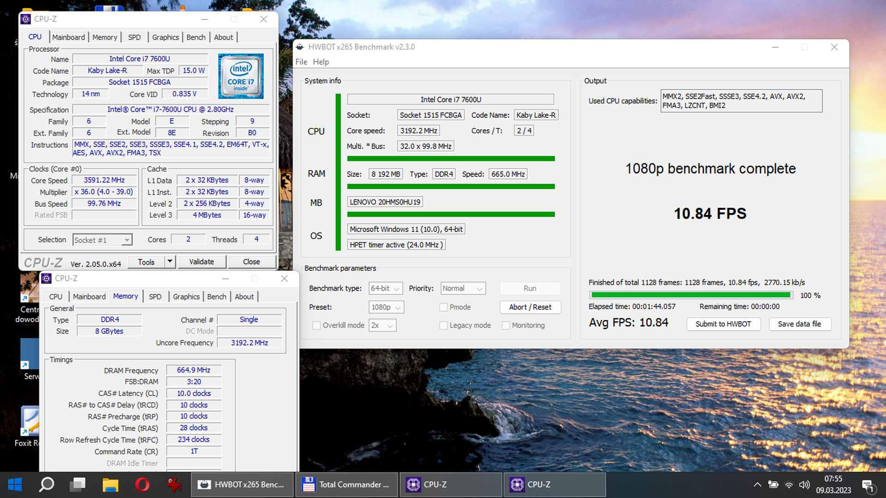Open Task View from taskbar
Screen dimensions: 886x498
click(x=78, y=485)
